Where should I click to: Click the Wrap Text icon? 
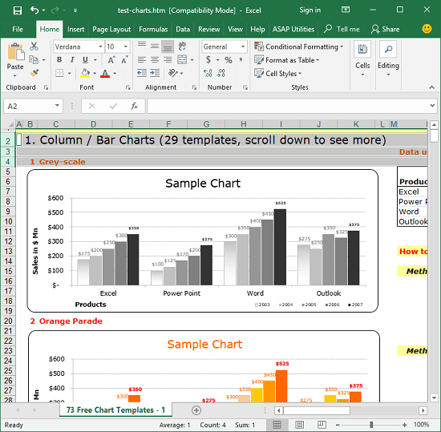coord(182,46)
